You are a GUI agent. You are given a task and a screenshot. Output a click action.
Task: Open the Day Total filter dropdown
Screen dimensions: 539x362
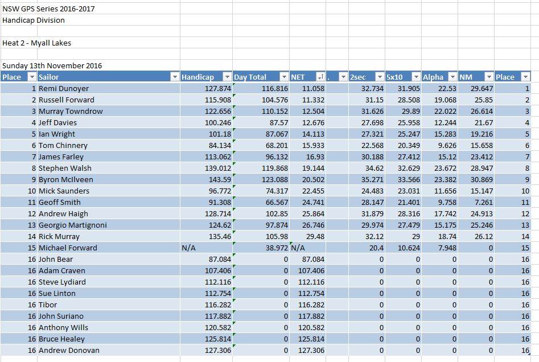(x=284, y=77)
